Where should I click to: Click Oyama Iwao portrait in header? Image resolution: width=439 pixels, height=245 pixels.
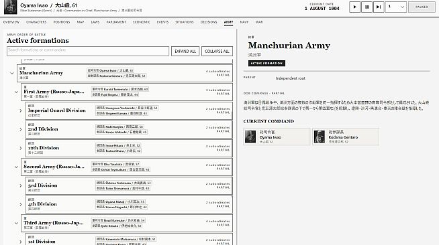10,7
